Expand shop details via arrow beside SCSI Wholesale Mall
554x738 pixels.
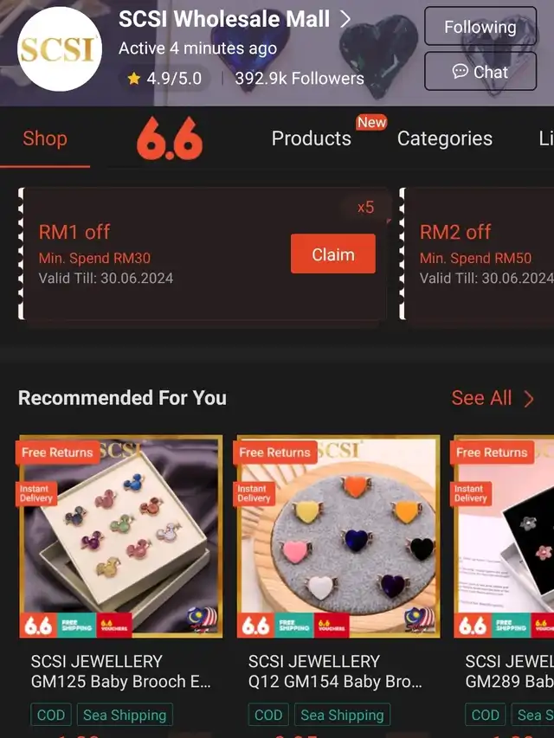[345, 19]
